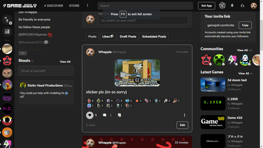Select the Draft Posts tab
Screen dimensions: 263x148
128,37
